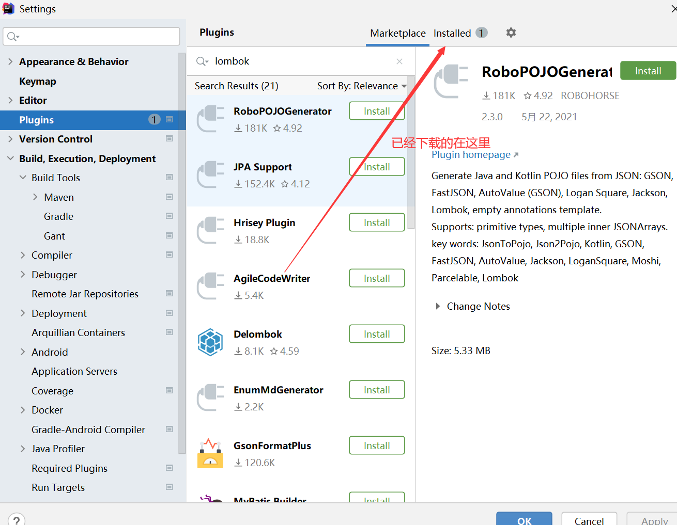Collapse Build, Execution, Deployment group
This screenshot has height=525, width=677.
10,158
